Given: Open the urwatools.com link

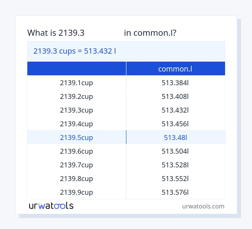Looking at the screenshot, I should point(203,206).
